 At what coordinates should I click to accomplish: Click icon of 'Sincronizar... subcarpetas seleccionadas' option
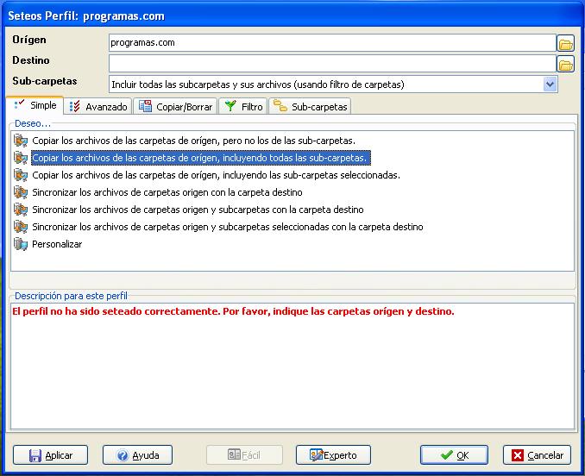tap(21, 227)
